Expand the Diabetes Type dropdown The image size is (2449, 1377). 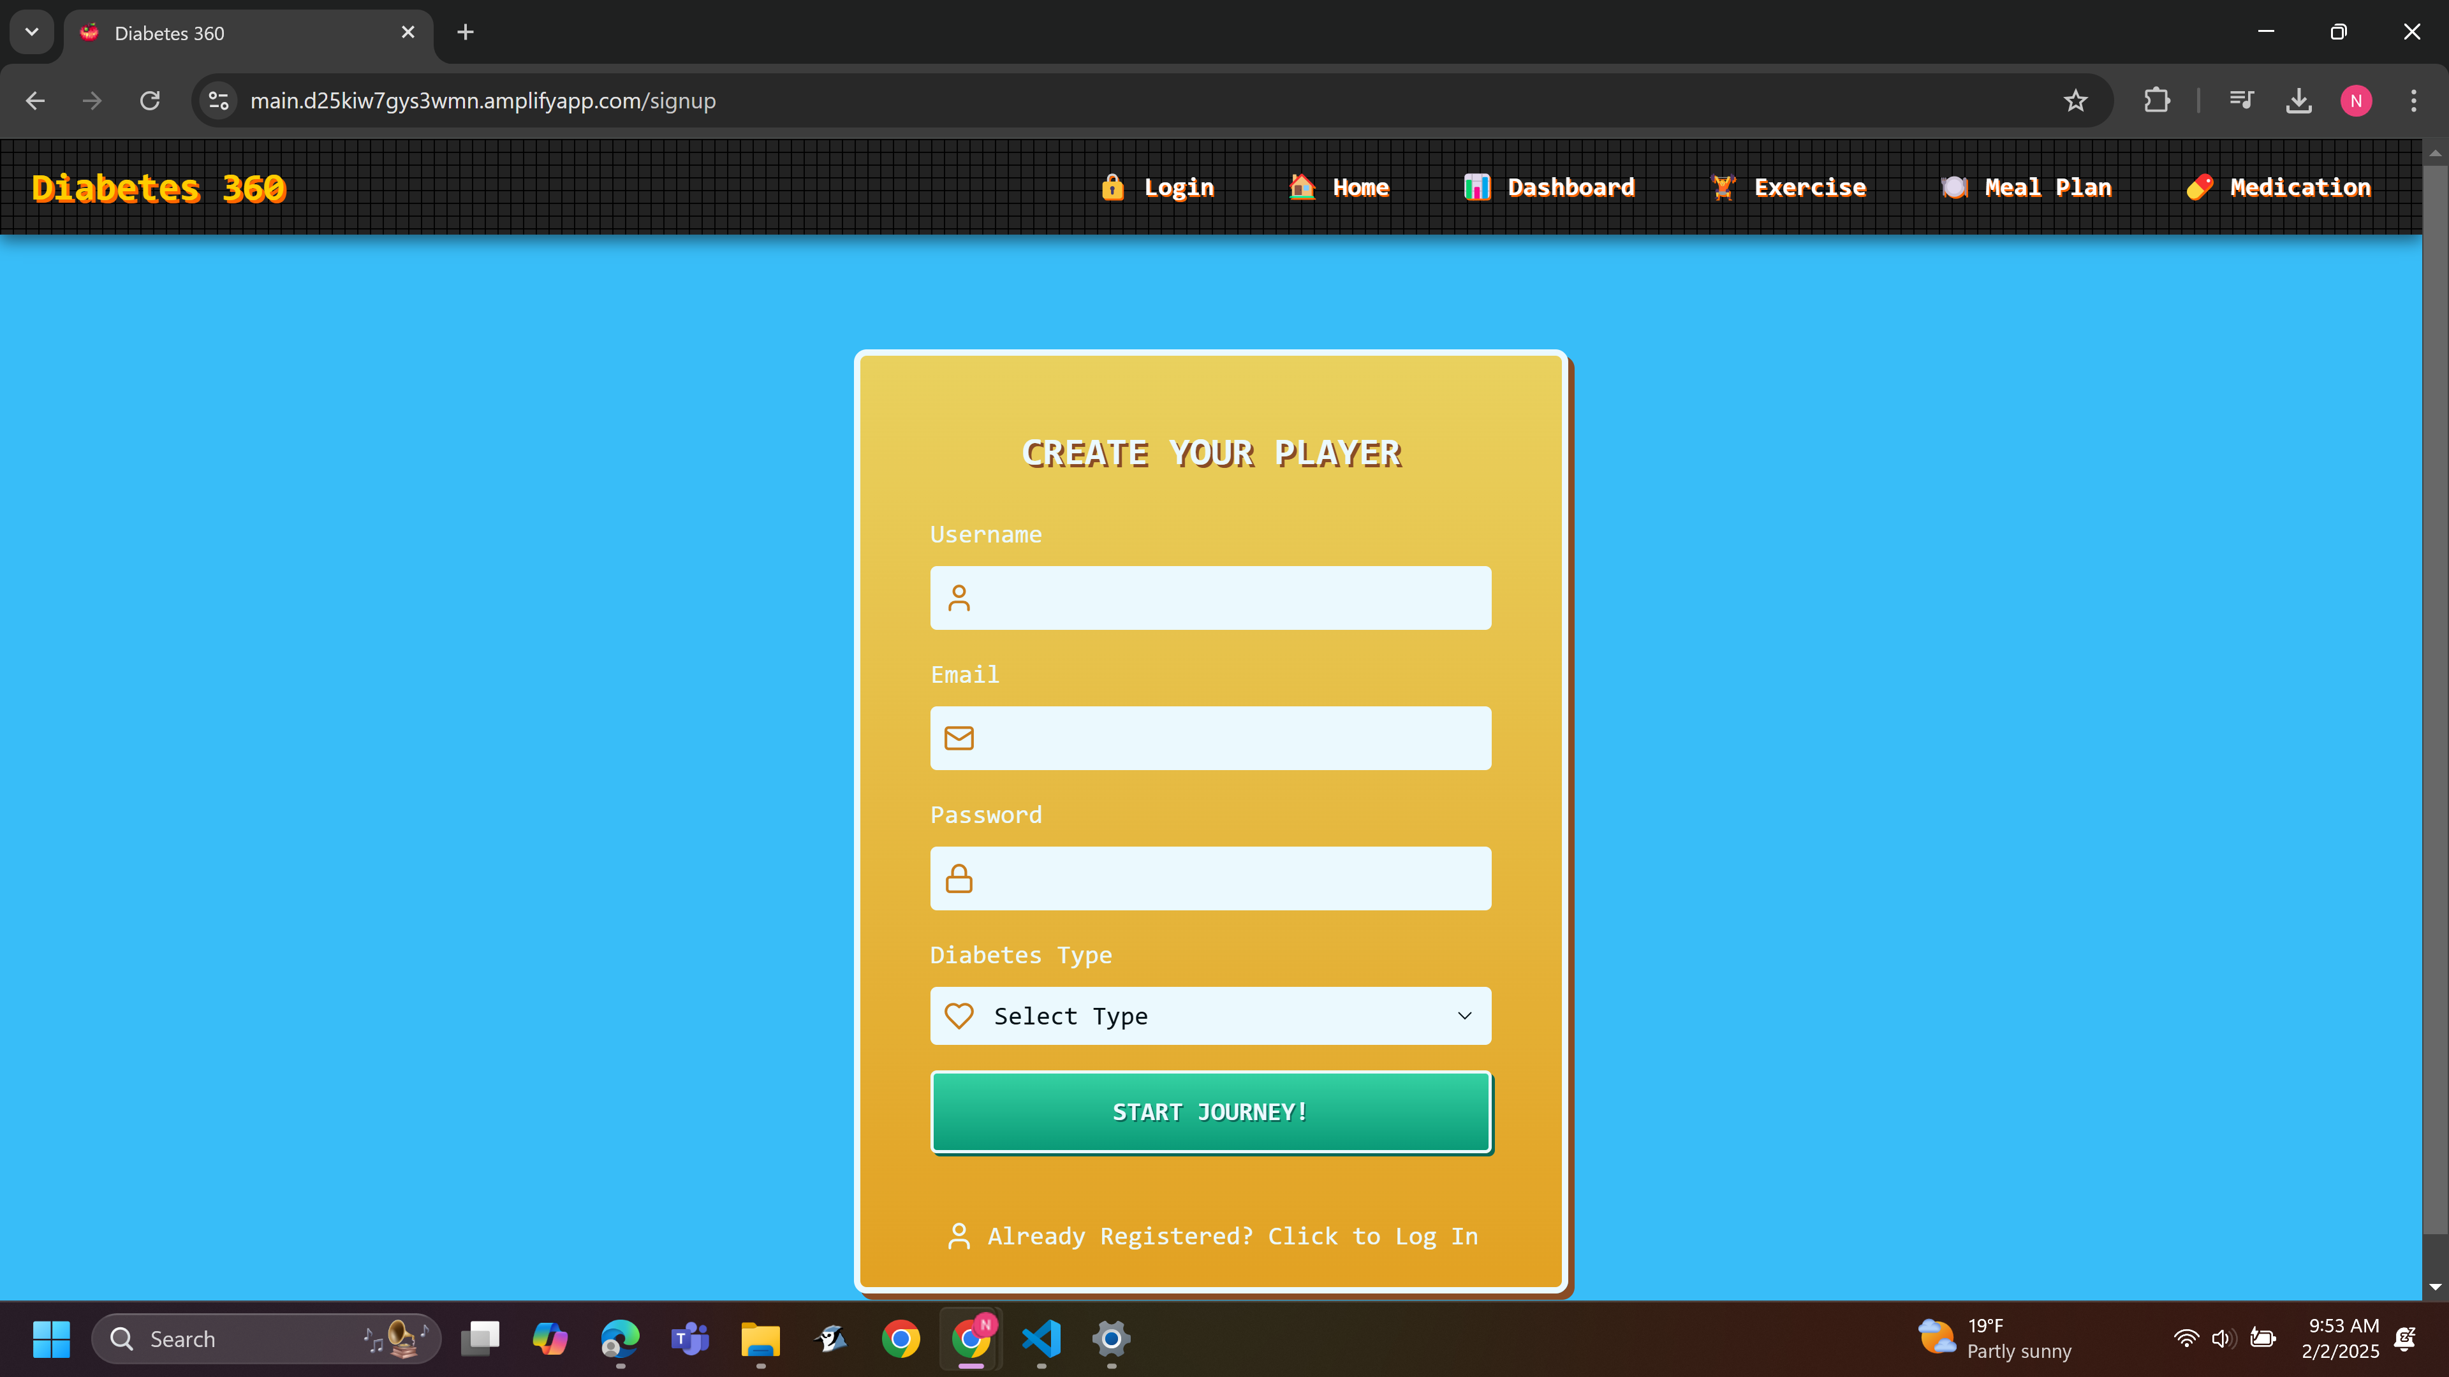click(1210, 1016)
